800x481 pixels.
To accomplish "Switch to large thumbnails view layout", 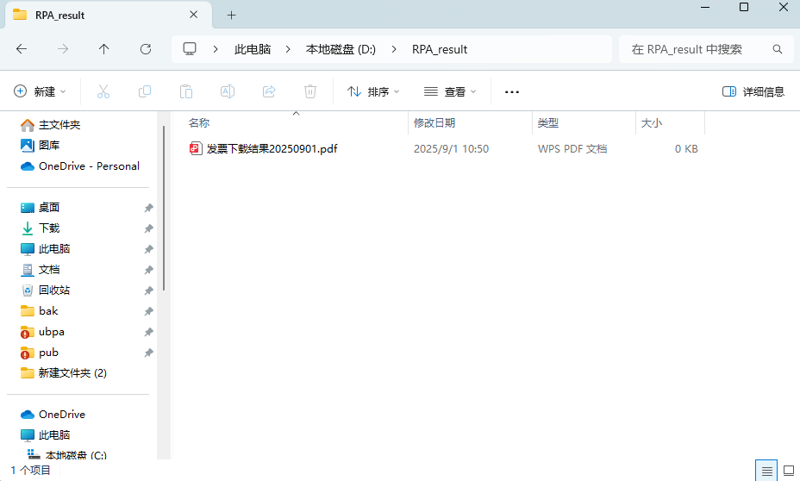I will point(788,471).
